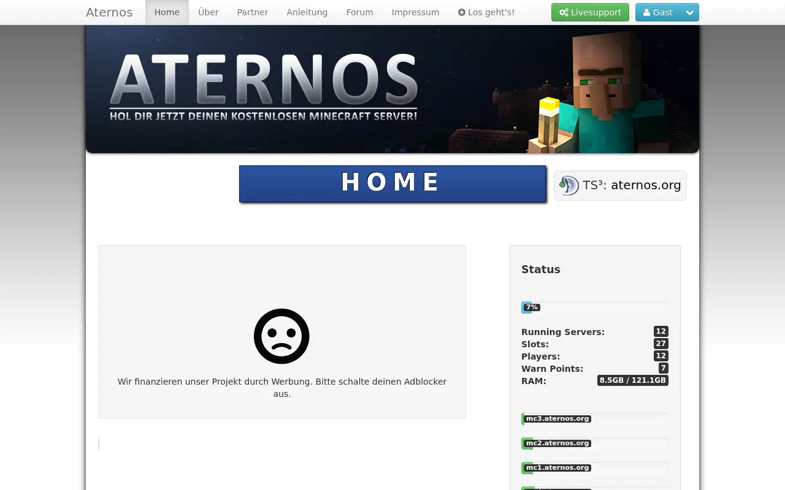Click the blue HOME banner
The height and width of the screenshot is (490, 785).
[x=392, y=183]
